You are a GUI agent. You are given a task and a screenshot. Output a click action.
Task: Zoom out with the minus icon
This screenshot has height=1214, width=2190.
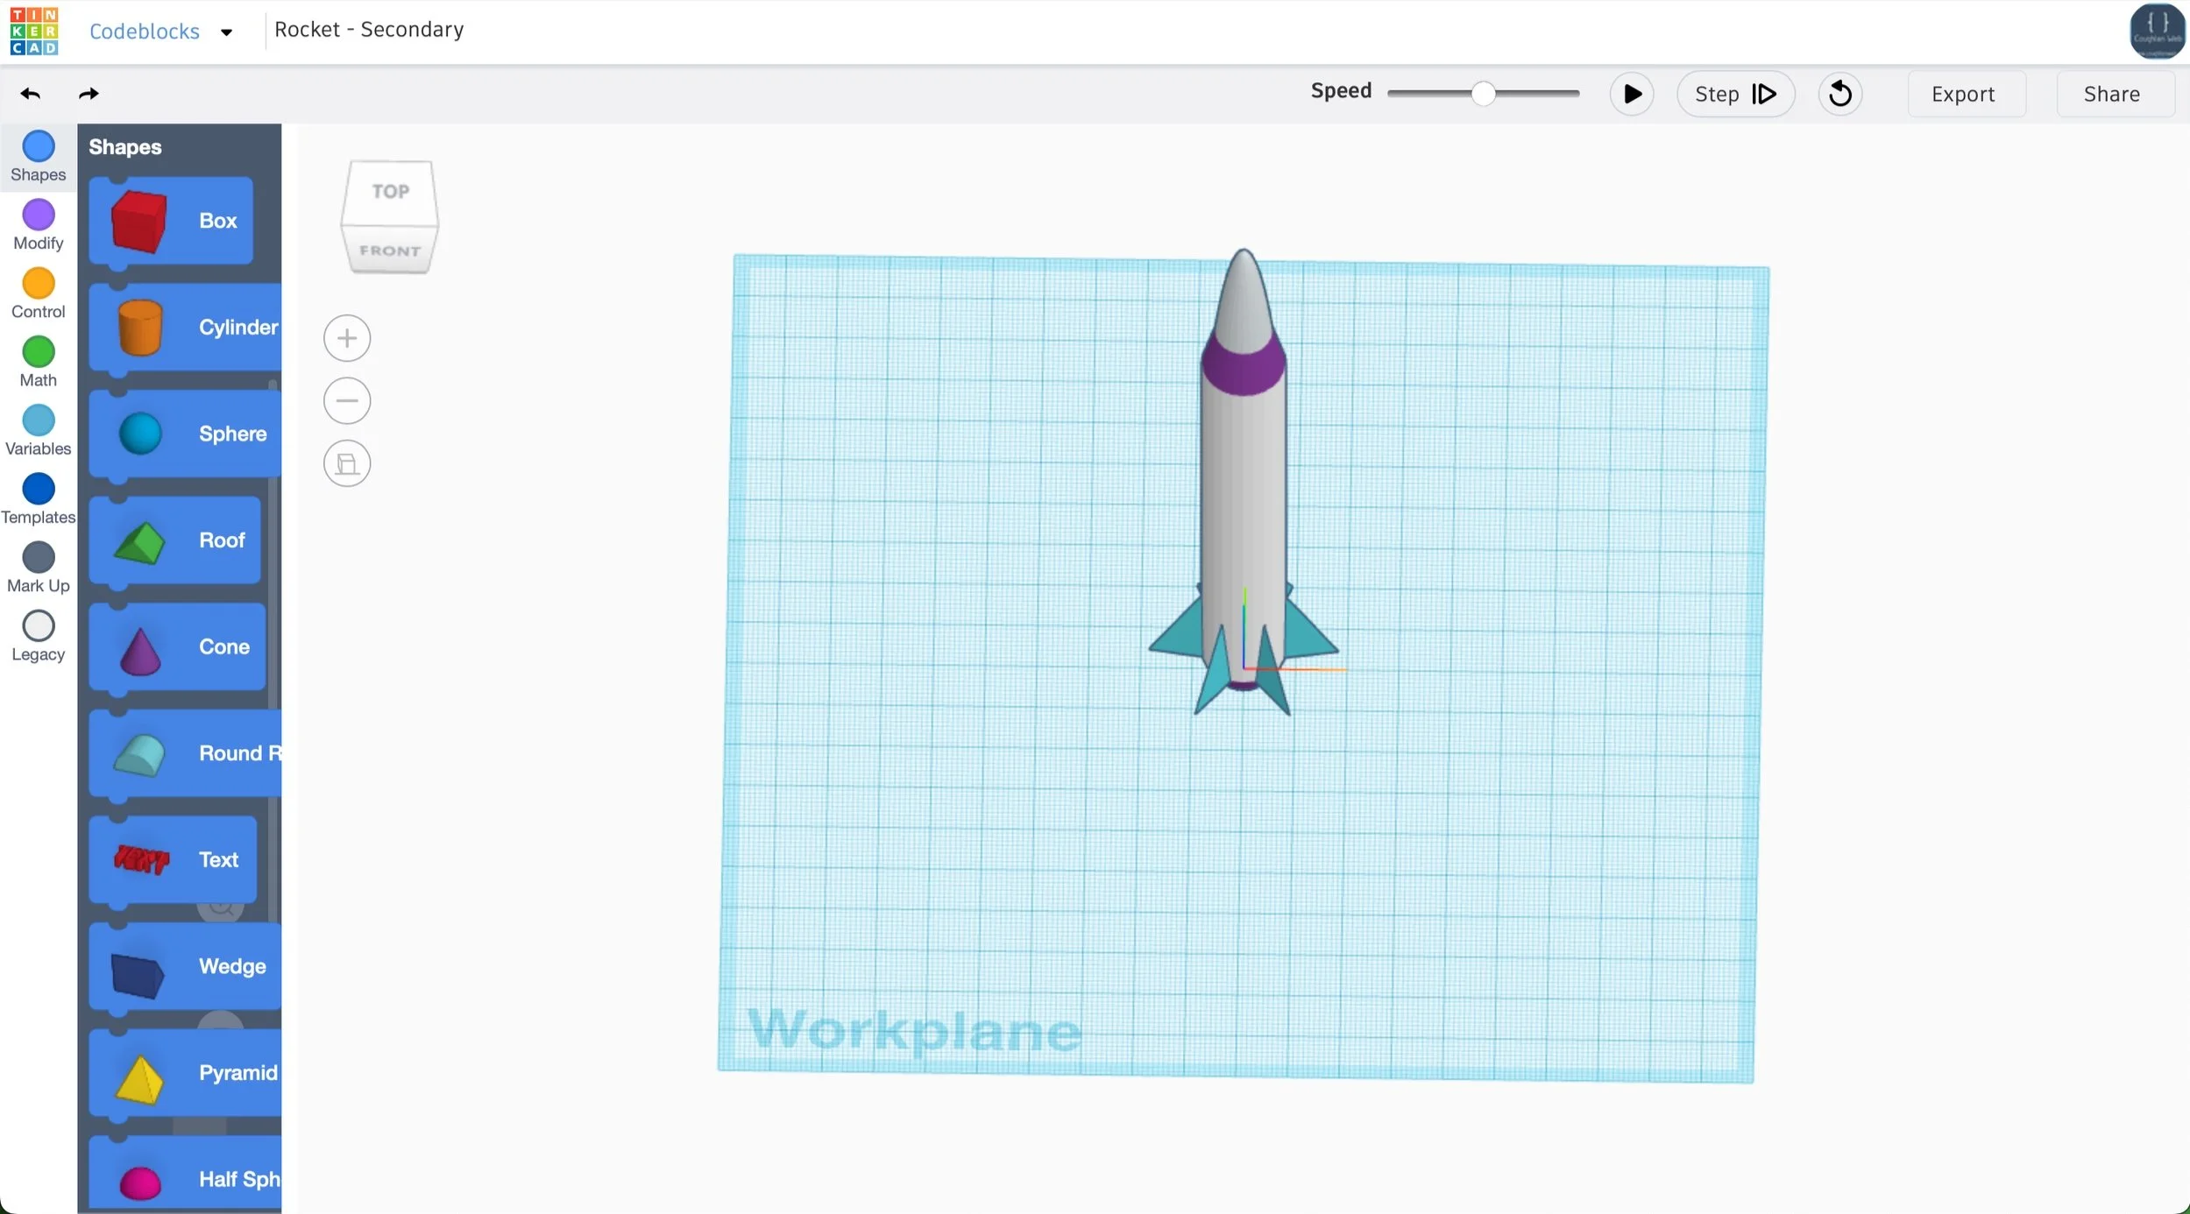tap(347, 401)
